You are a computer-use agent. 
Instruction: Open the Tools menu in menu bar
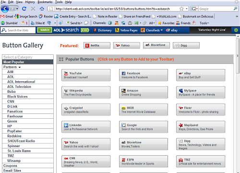click(x=59, y=2)
